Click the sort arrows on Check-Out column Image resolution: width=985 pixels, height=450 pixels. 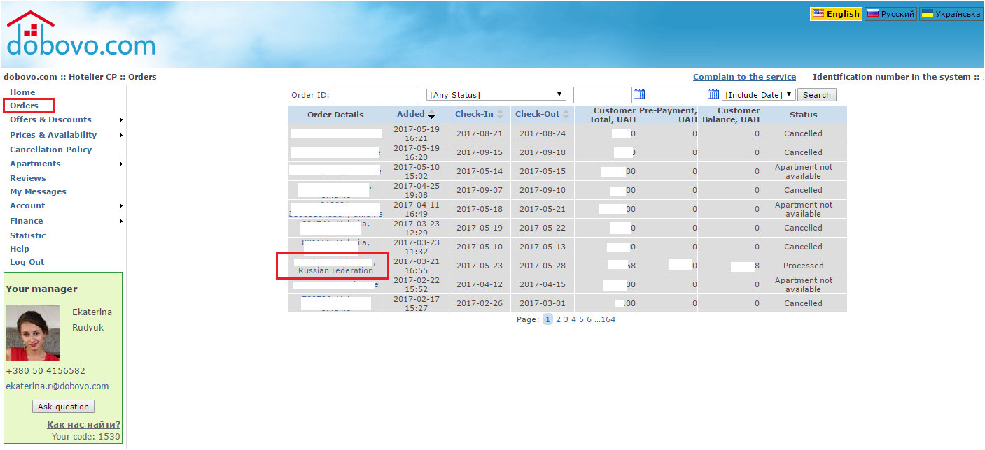click(x=566, y=115)
